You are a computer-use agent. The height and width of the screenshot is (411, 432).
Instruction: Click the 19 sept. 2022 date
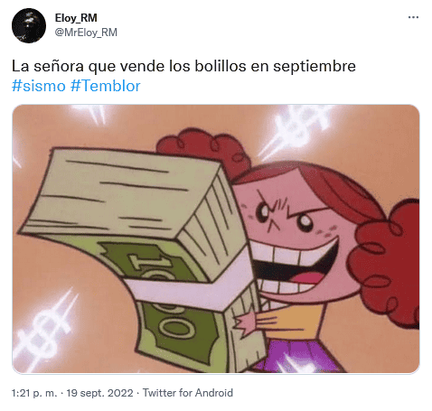[x=99, y=393]
